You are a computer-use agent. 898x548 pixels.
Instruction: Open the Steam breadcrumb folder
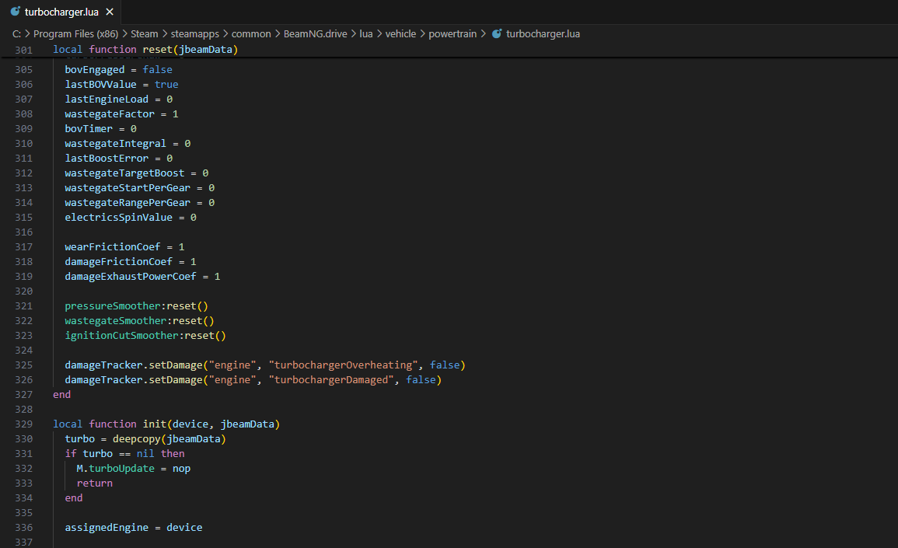pos(144,33)
